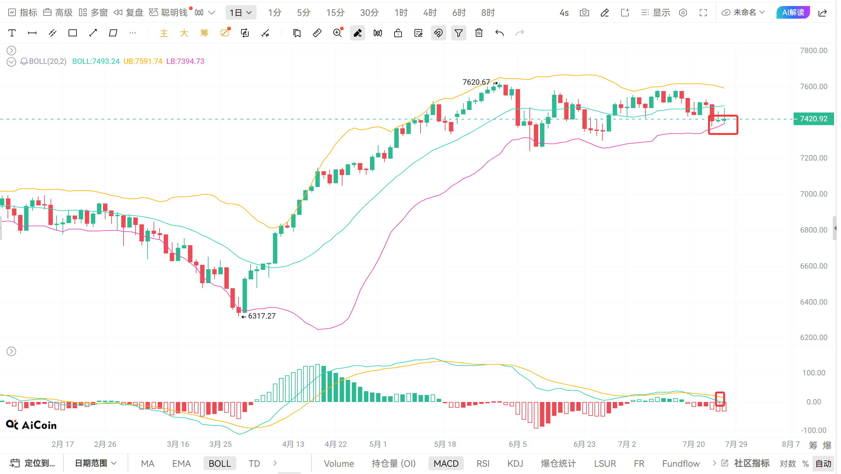
Task: Select the Text drawing tool
Action: point(12,33)
